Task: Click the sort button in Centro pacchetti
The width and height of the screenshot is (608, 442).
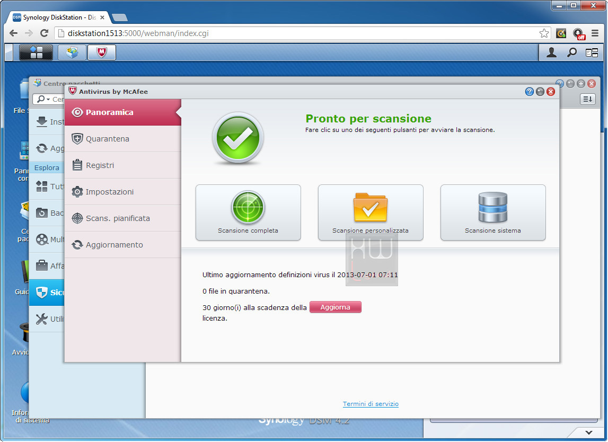Action: (588, 99)
